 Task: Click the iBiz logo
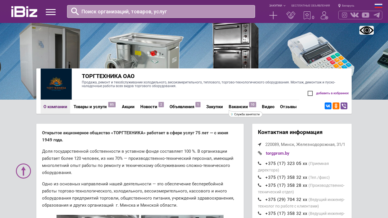24,12
